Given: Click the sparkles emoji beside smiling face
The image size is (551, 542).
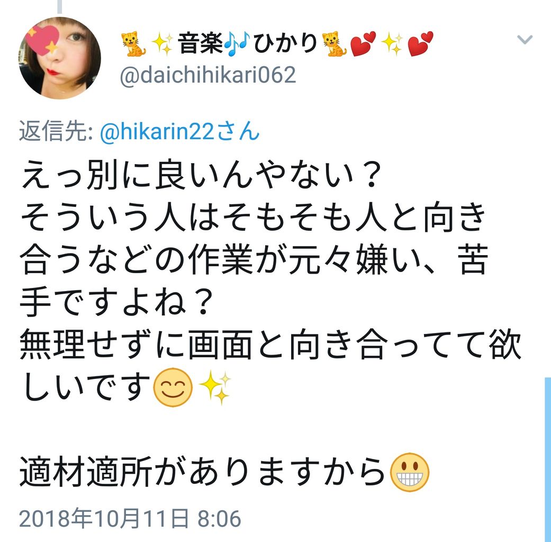Looking at the screenshot, I should click(215, 387).
